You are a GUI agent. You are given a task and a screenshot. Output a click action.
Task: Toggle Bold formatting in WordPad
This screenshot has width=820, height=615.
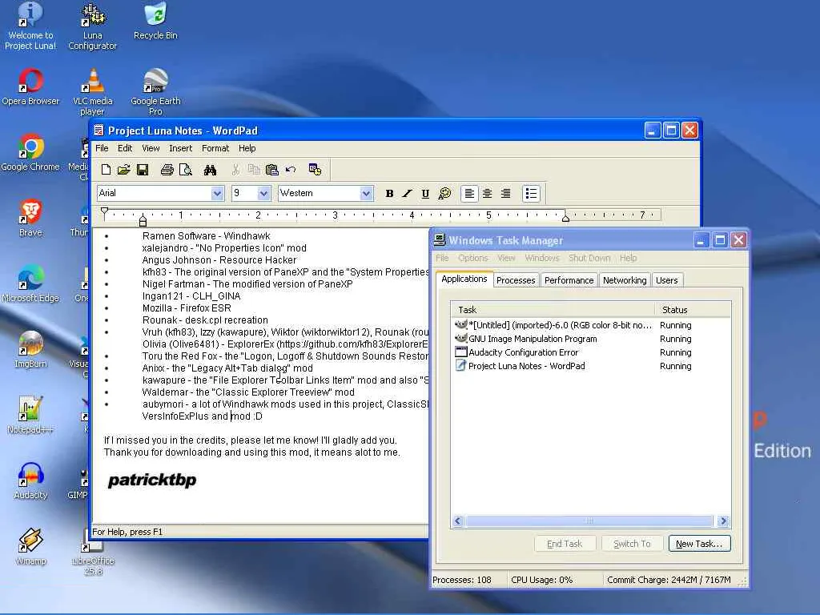389,194
